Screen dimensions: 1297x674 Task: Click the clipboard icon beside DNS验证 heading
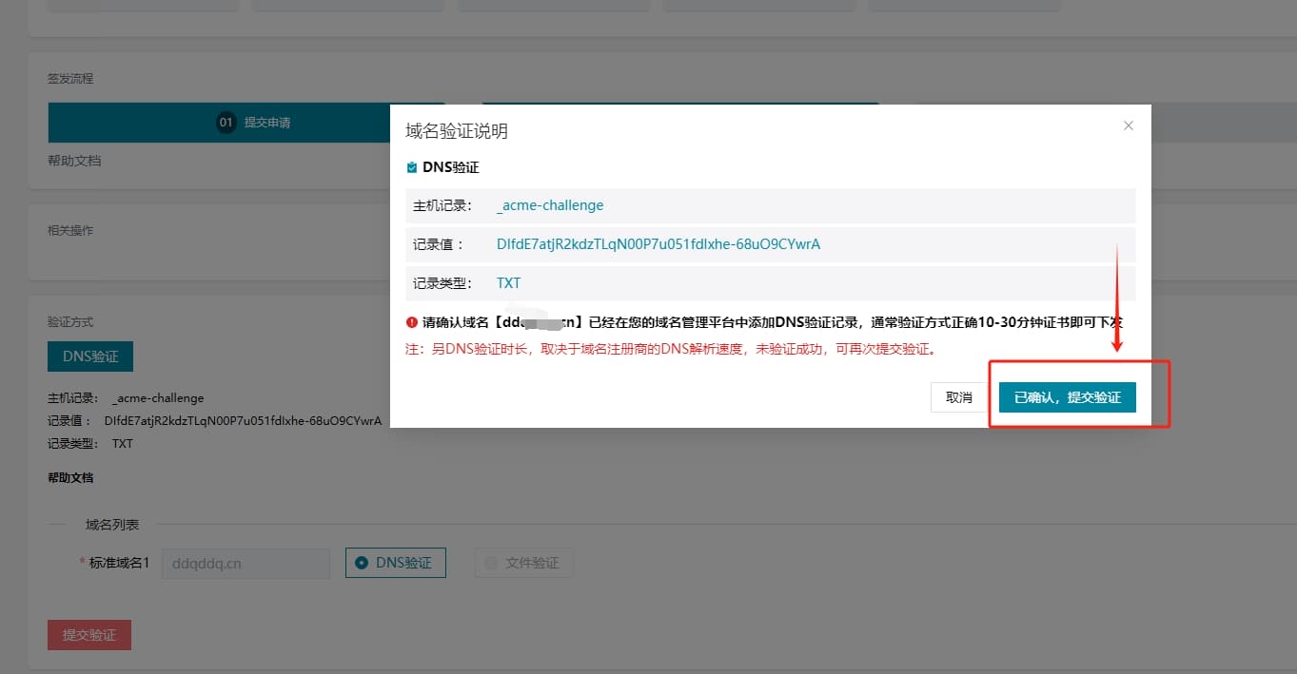412,167
